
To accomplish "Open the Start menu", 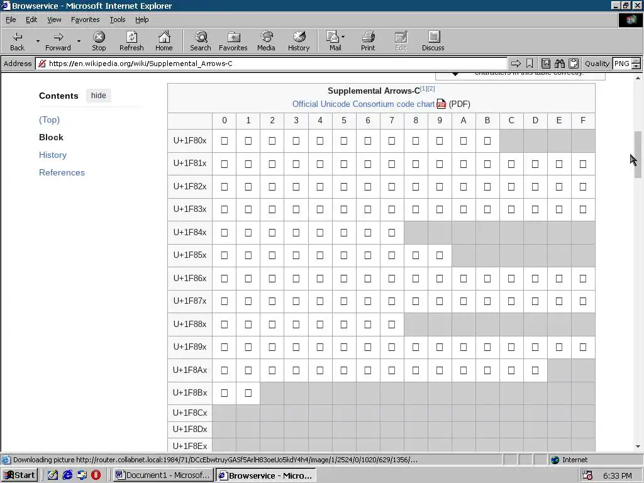I will click(x=19, y=475).
